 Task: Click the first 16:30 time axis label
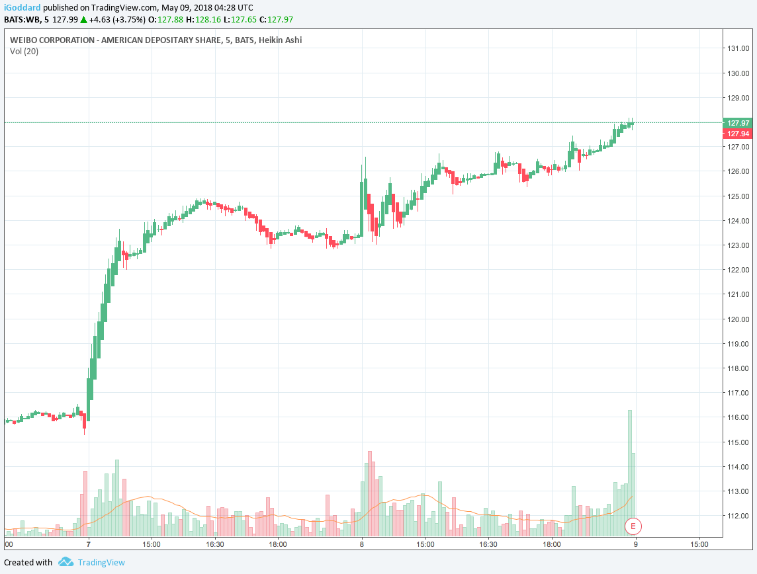(x=215, y=544)
